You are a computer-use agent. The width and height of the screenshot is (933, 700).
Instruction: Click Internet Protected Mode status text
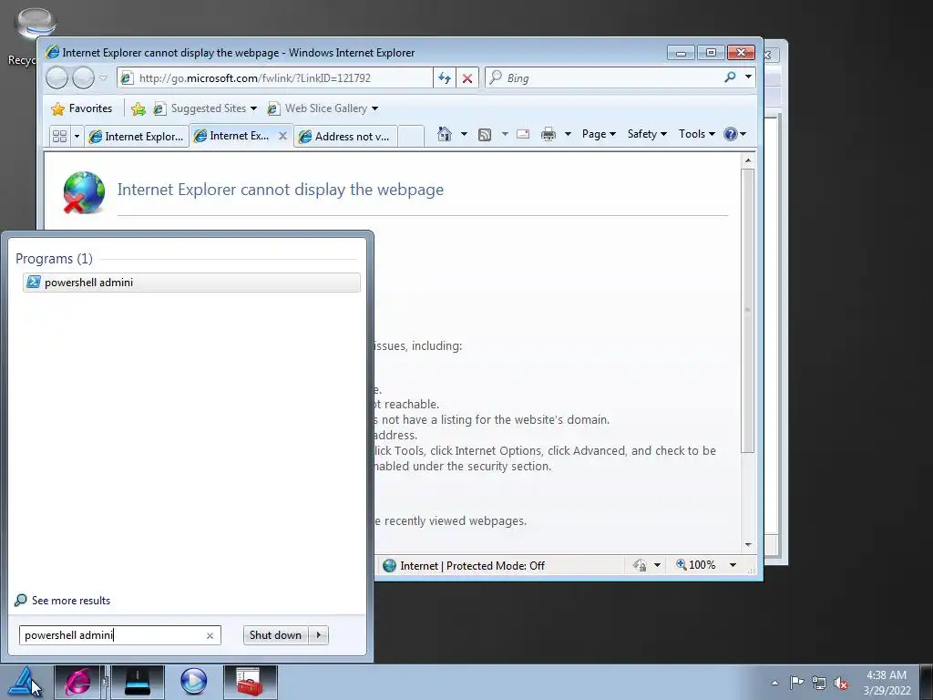click(x=472, y=565)
